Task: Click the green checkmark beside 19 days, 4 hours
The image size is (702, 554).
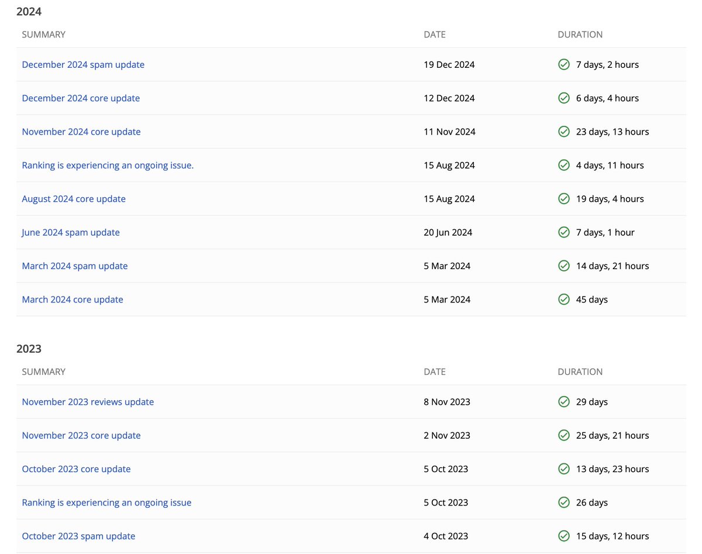Action: pos(564,199)
